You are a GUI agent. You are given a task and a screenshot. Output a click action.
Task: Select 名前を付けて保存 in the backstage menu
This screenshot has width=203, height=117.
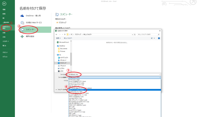(6, 28)
